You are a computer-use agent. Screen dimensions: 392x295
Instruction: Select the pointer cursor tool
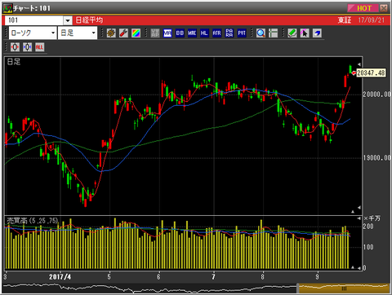305,33
